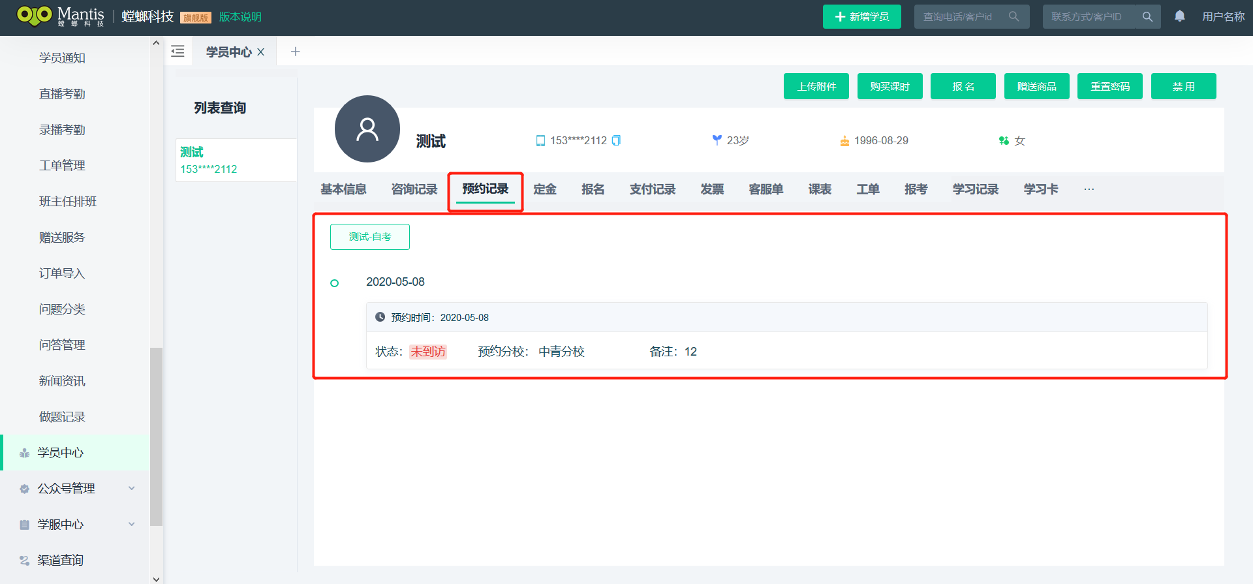Viewport: 1253px width, 584px height.
Task: Open 赠送服务 in the sidebar
Action: tap(62, 238)
